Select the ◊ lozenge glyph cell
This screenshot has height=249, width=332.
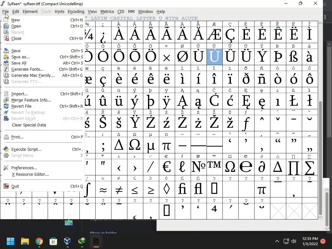point(167,189)
